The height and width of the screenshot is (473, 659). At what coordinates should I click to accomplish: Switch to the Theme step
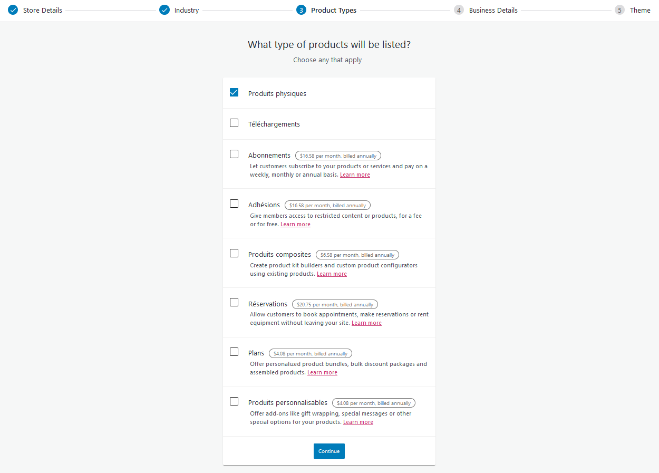[639, 9]
